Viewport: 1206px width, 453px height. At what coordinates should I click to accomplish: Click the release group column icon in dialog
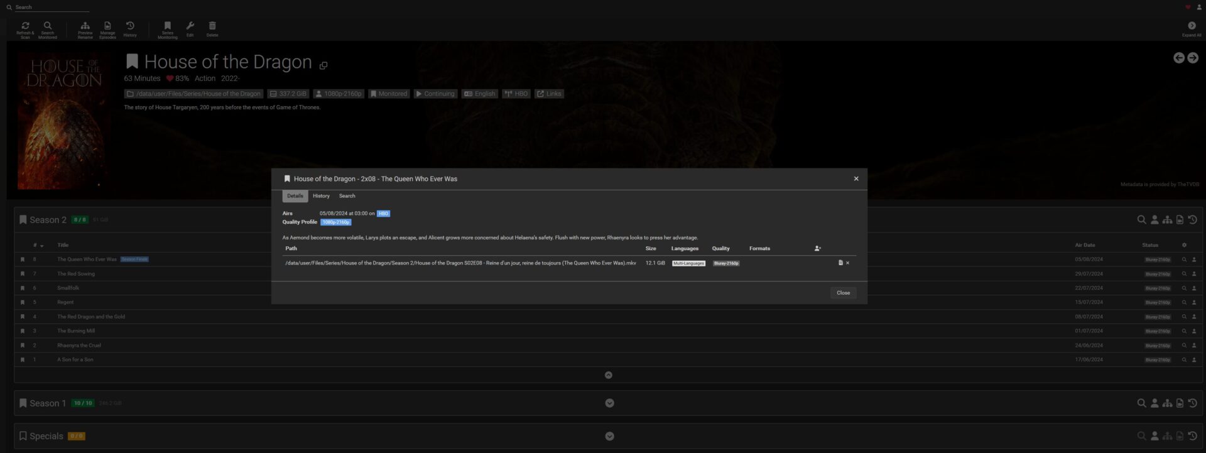tap(817, 248)
